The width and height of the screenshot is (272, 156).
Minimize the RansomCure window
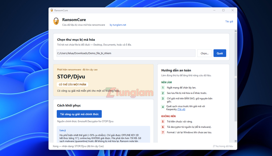(x=214, y=10)
